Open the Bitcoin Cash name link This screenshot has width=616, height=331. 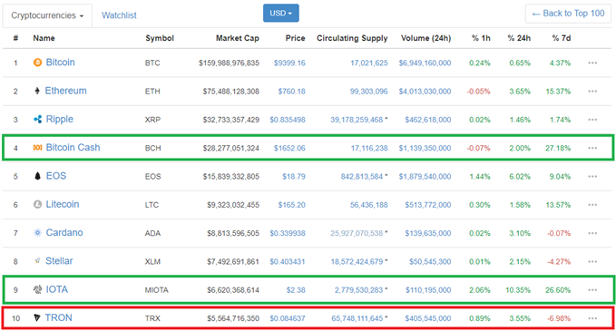click(x=73, y=147)
